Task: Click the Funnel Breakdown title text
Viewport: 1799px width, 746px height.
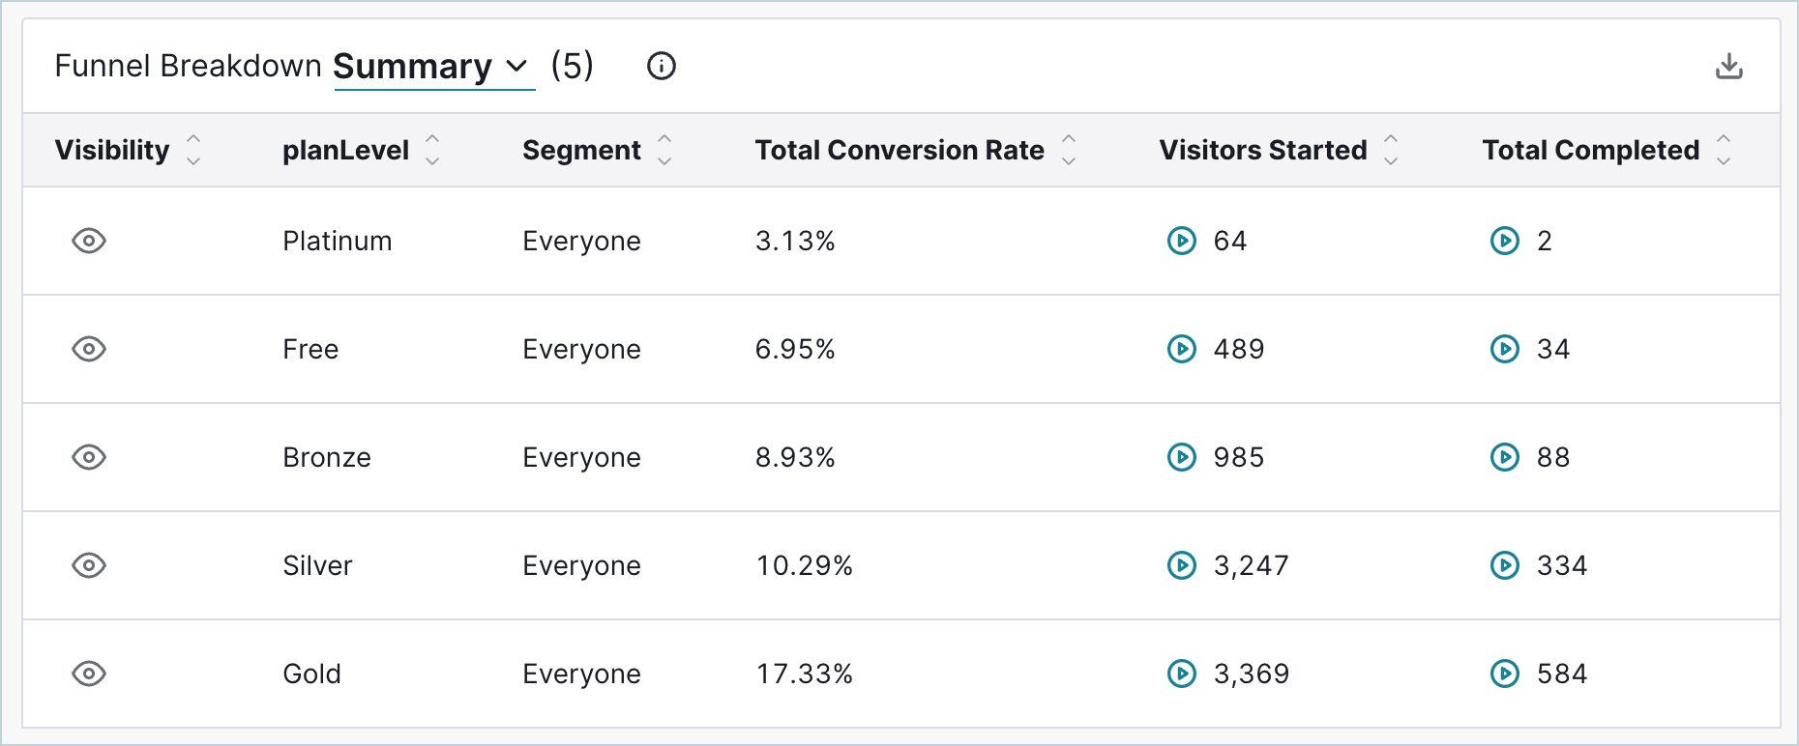Action: pyautogui.click(x=188, y=66)
